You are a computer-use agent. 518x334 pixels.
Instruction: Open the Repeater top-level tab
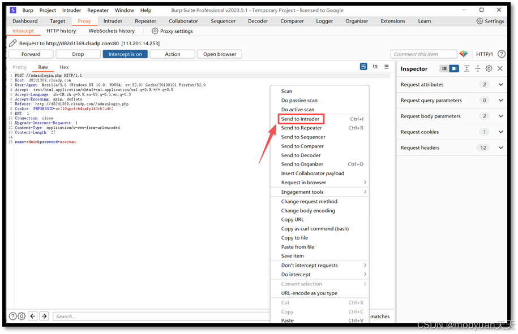click(145, 21)
